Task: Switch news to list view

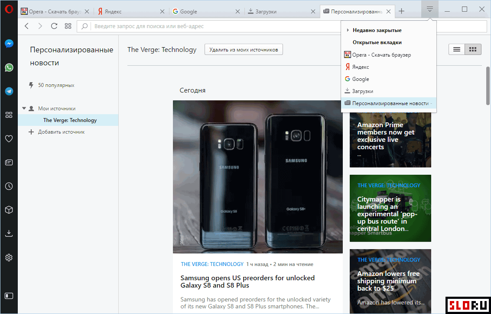Action: click(457, 49)
